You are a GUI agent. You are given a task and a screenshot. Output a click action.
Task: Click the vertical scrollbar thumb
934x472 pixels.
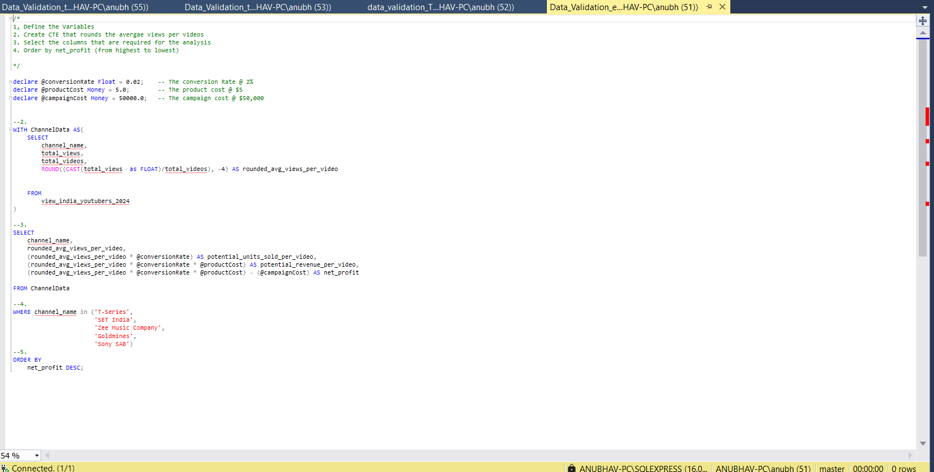923,147
